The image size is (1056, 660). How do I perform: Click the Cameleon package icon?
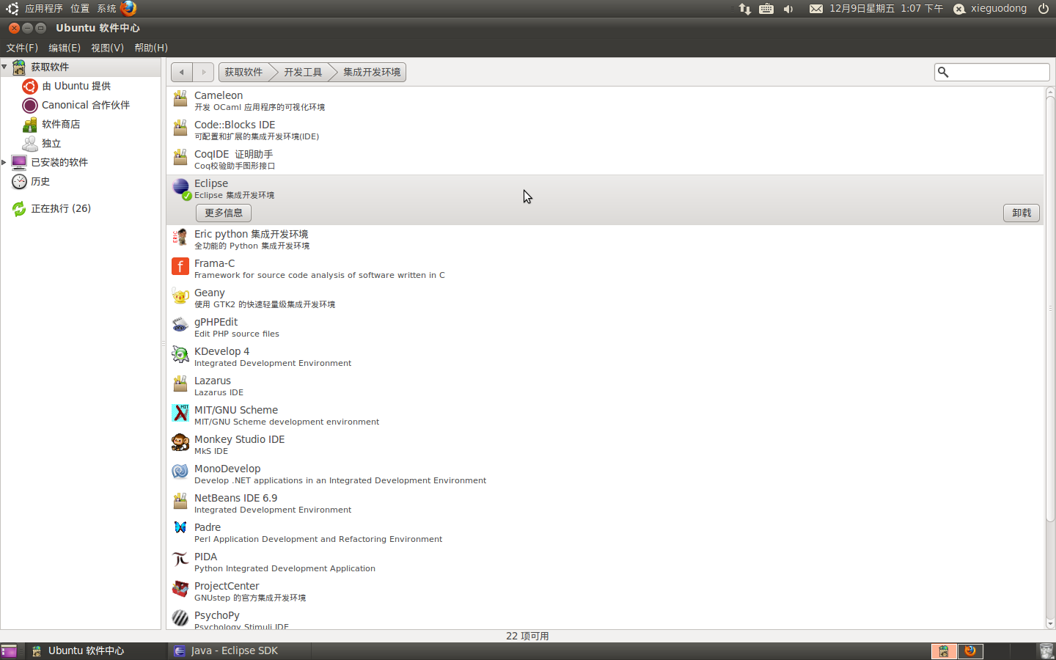(180, 99)
